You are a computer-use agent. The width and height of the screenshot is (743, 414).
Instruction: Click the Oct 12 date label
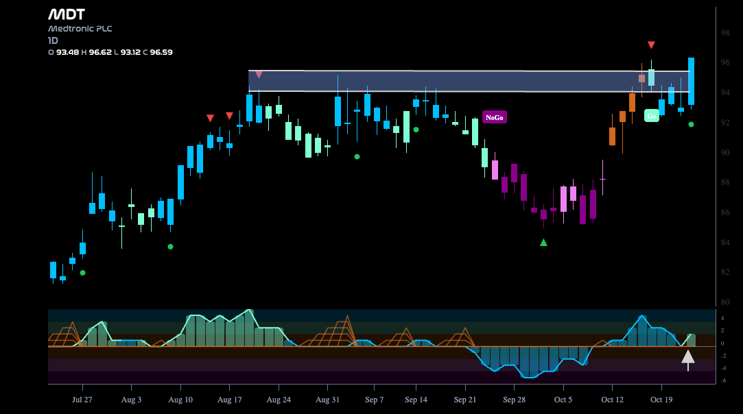(x=612, y=400)
